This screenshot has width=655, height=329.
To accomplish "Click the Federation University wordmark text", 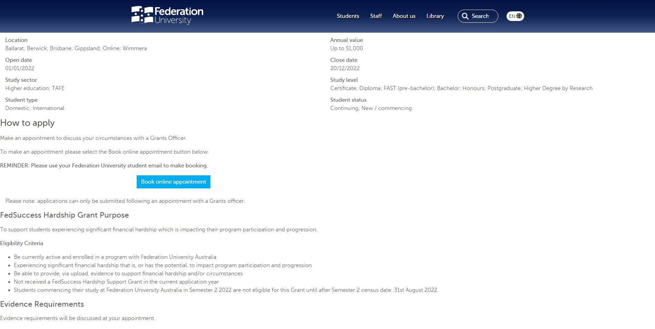I will tap(178, 16).
